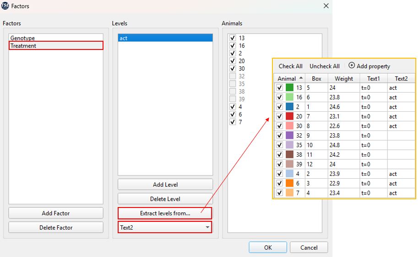419x257 pixels.
Task: Click the TSE app icon in title bar
Action: (5, 6)
